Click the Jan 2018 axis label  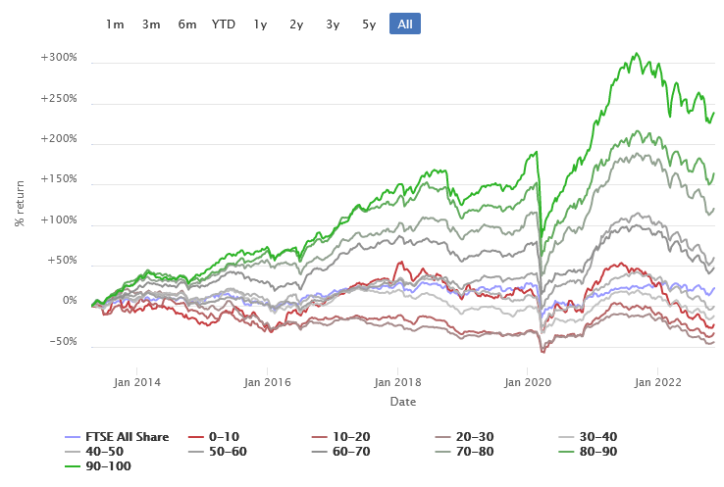(397, 382)
